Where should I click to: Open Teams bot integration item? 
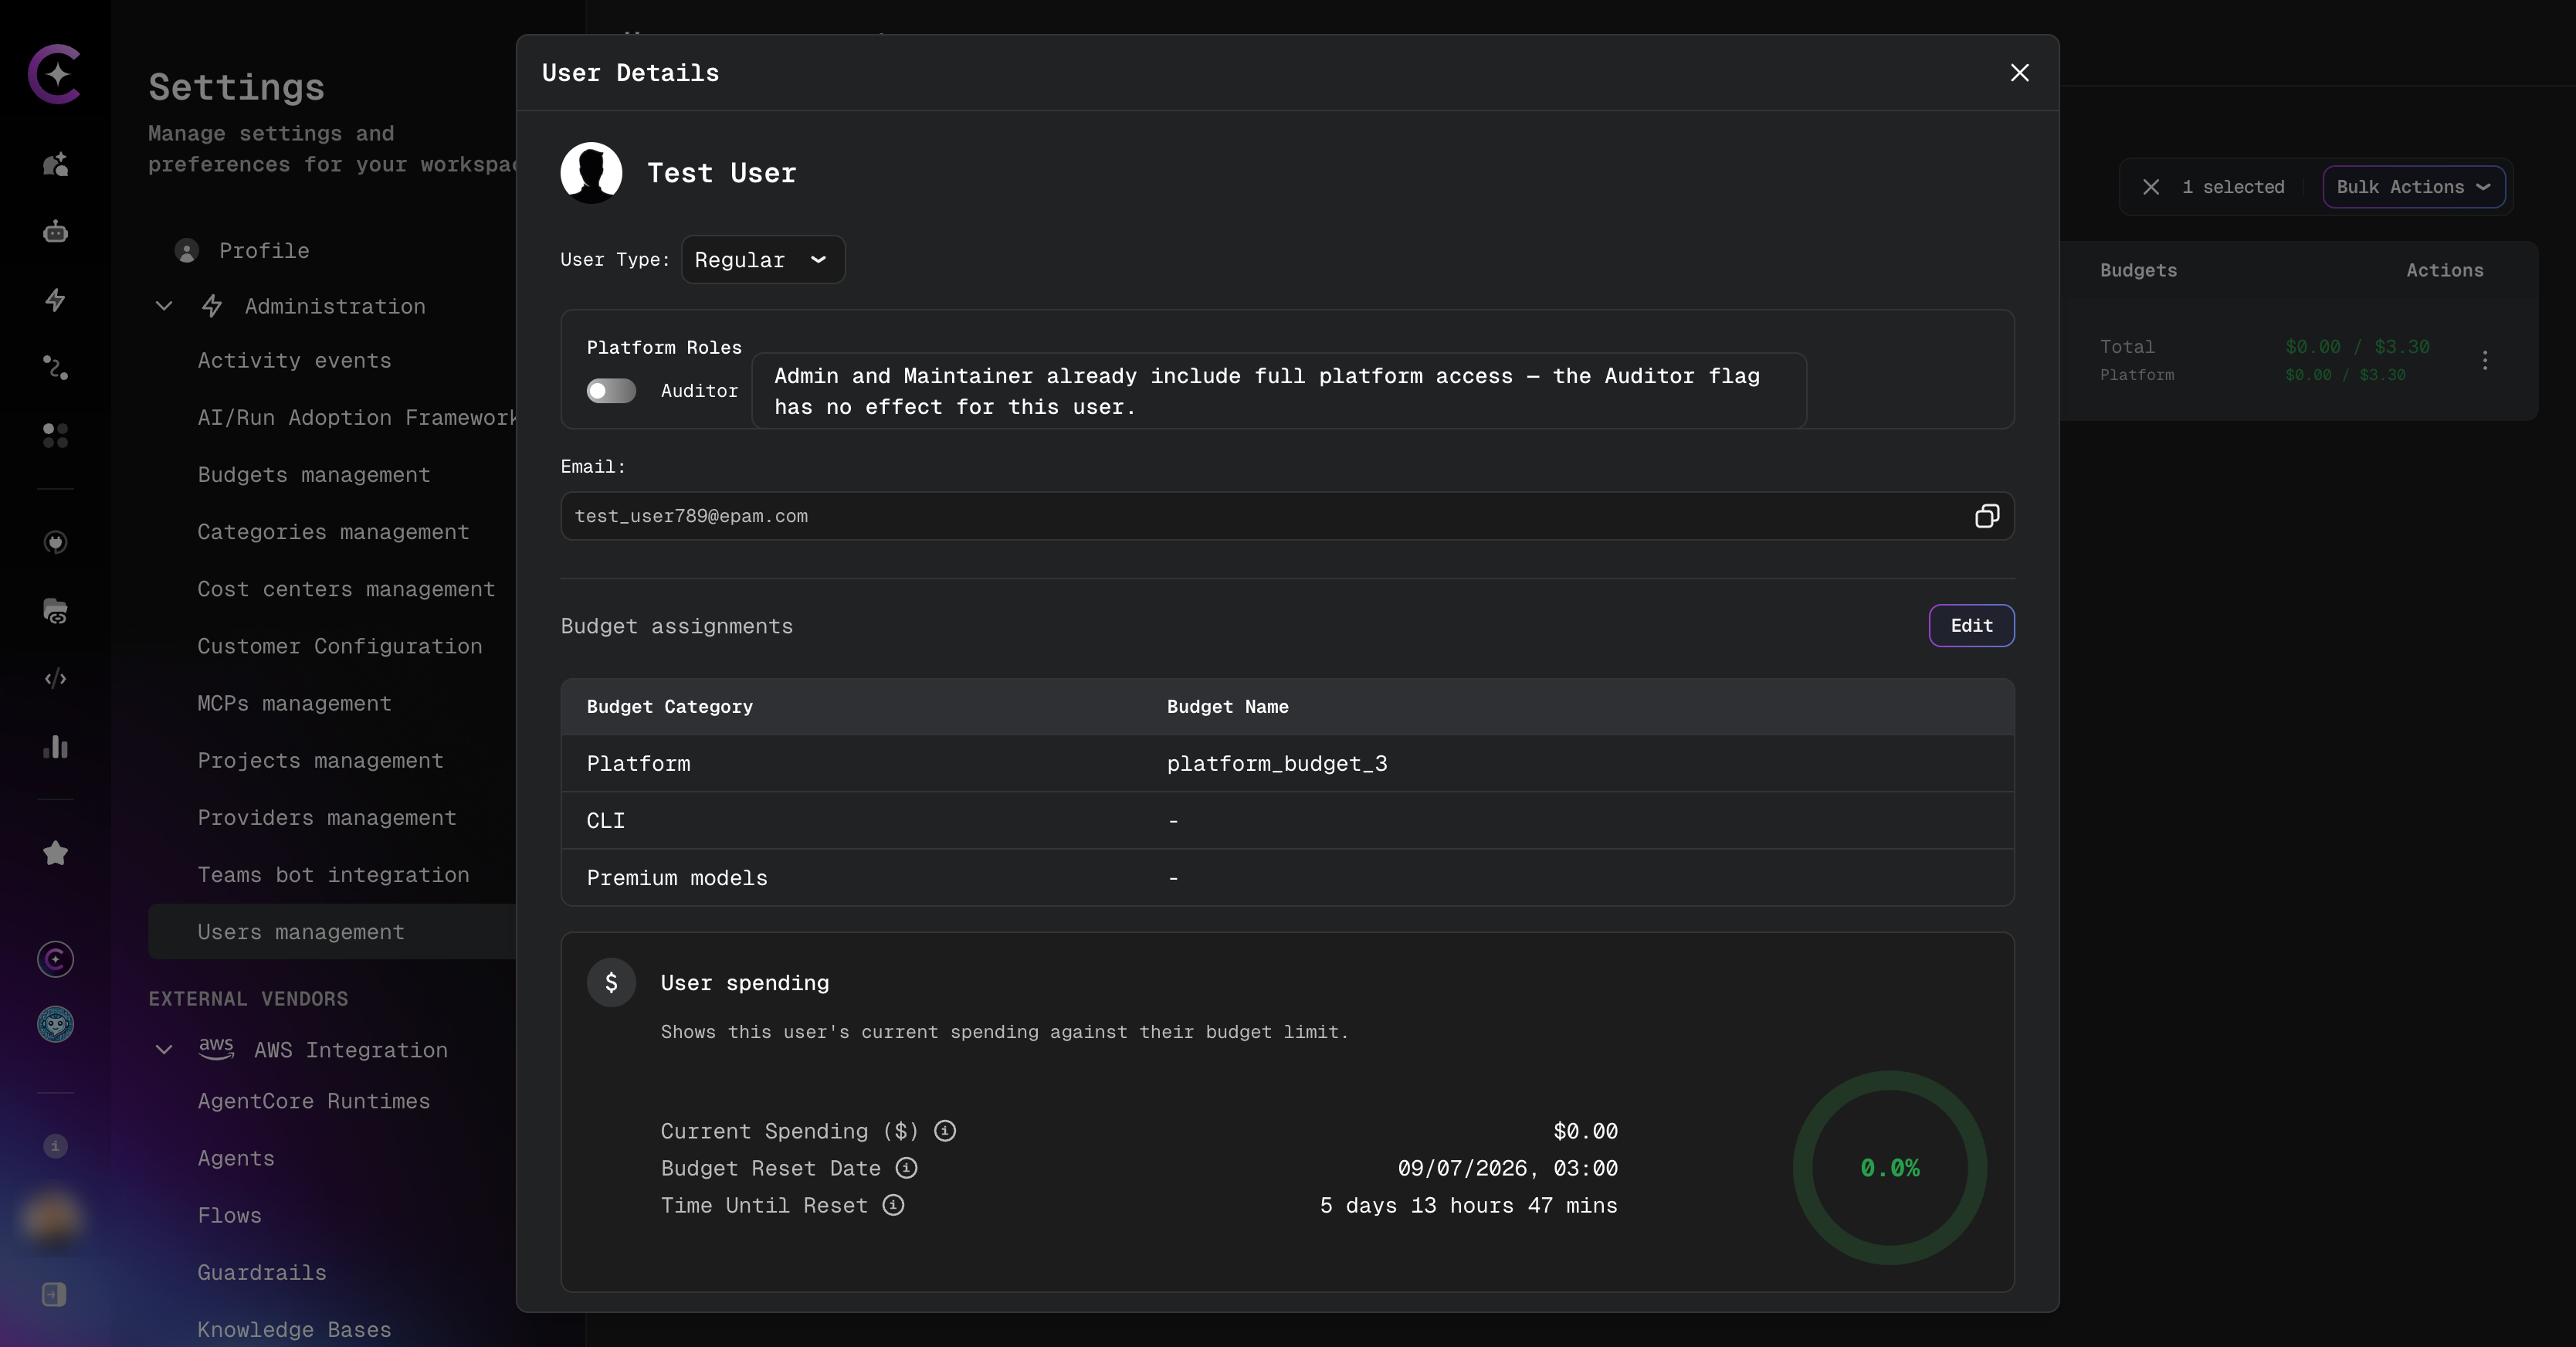333,875
